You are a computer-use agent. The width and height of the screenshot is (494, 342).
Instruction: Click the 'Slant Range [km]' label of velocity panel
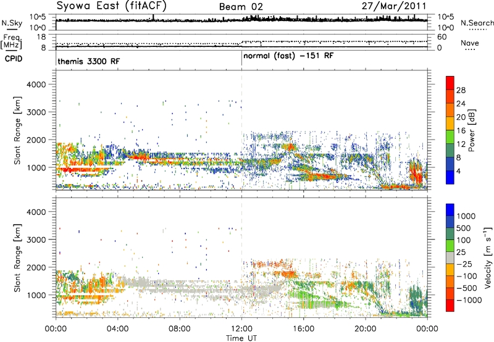coord(17,257)
